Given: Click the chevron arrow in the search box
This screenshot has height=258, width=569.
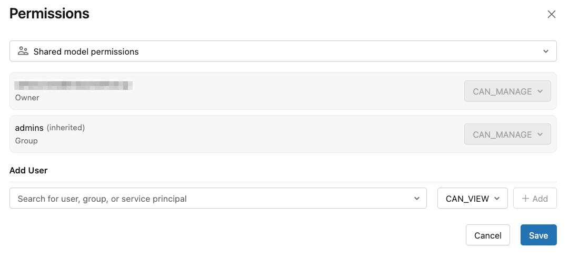Looking at the screenshot, I should 416,199.
